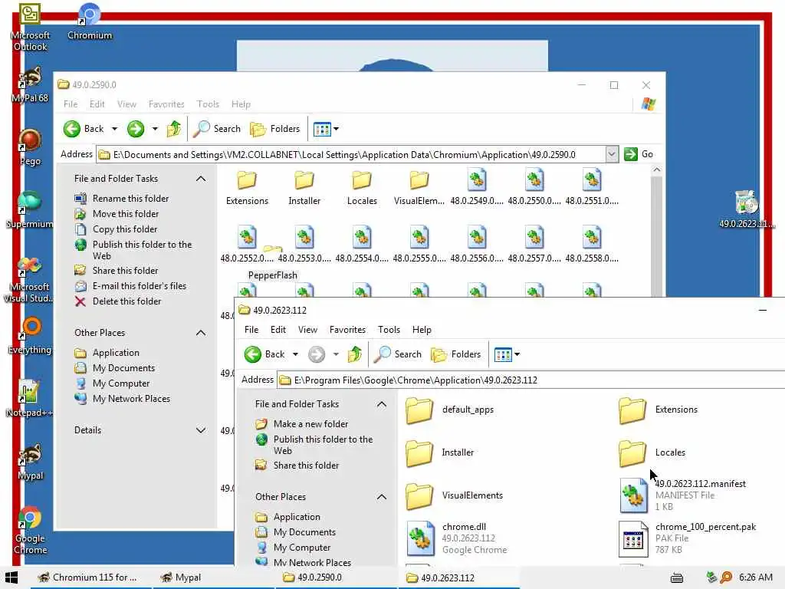Image resolution: width=785 pixels, height=589 pixels.
Task: Click the Go button in 49.0.2590.0 window
Action: coord(639,154)
